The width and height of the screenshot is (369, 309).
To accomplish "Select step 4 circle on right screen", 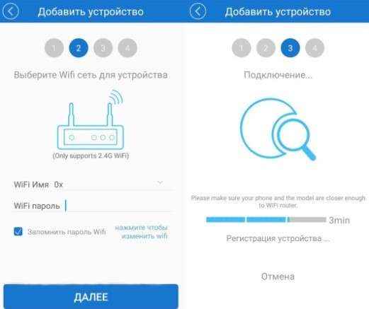I will point(314,48).
